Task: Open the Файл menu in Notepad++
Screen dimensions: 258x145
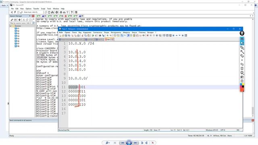Action: click(x=61, y=32)
